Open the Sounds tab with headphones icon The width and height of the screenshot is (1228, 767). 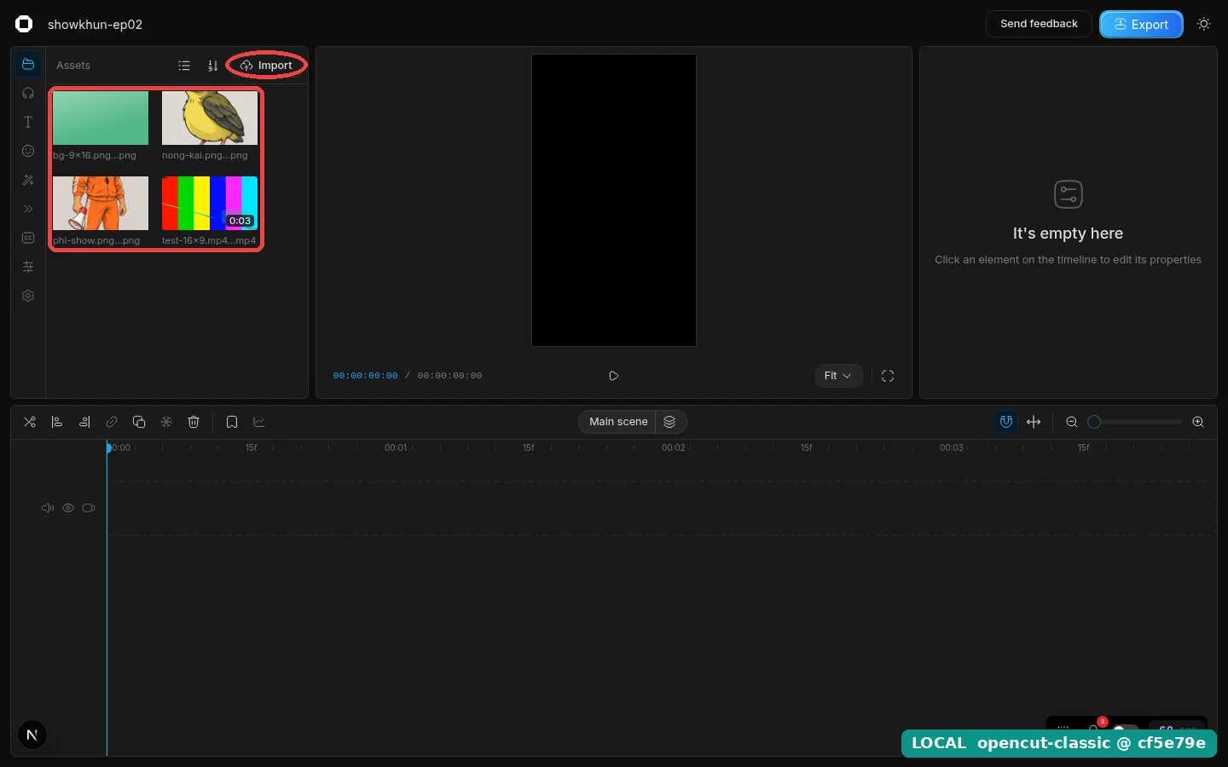[x=28, y=93]
